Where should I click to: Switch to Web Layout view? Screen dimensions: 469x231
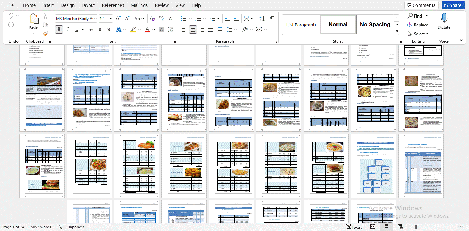point(400,227)
